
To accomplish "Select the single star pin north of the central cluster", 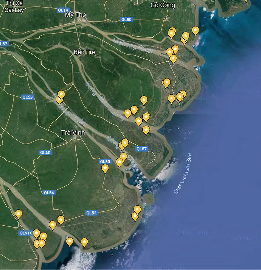I will [x=144, y=100].
